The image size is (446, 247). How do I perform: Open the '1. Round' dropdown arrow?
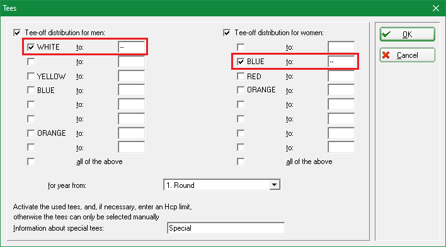[275, 185]
